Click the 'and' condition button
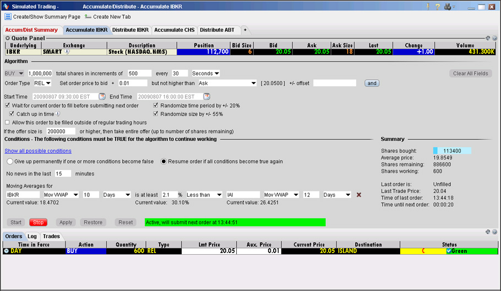The height and width of the screenshot is (291, 501). coord(372,83)
